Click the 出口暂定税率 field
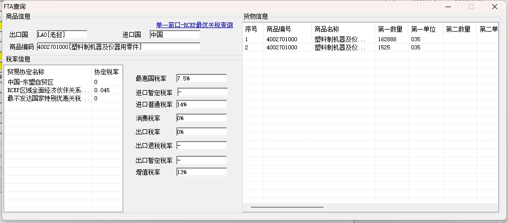Screen dimensions: 508x223 201,160
